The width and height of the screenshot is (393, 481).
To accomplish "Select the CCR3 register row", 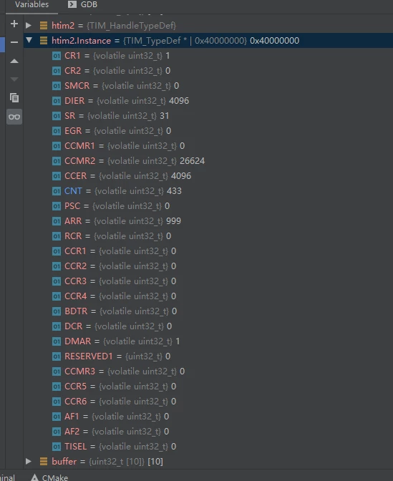I will (208, 281).
